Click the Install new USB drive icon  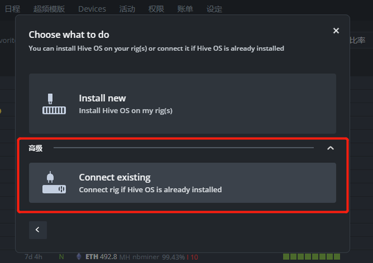click(x=54, y=104)
